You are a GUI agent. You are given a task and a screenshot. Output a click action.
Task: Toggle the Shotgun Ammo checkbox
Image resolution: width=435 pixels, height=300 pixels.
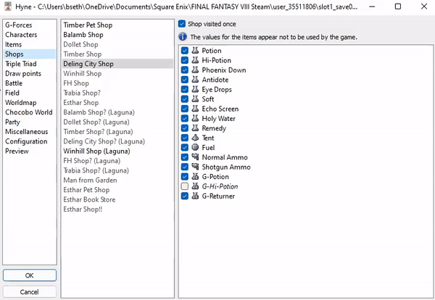coord(184,167)
